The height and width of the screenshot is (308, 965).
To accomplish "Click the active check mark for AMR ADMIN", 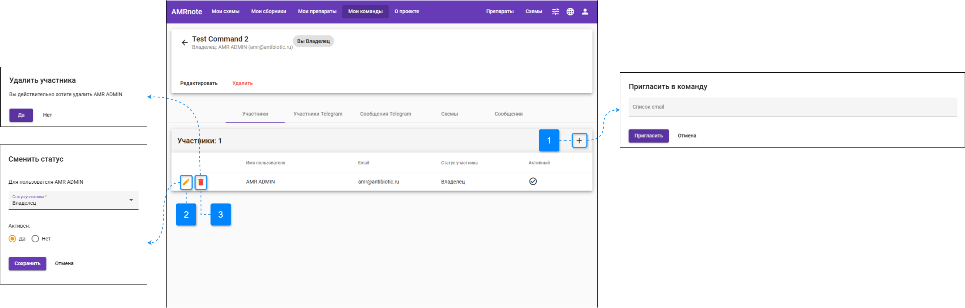I will (x=533, y=181).
